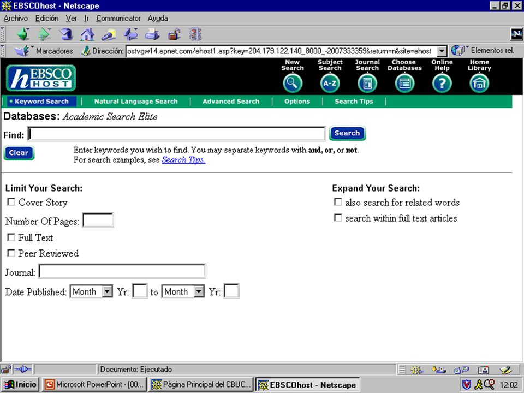Switch to Microsoft PowerPoint taskbar window
This screenshot has height=393, width=524.
pos(94,384)
